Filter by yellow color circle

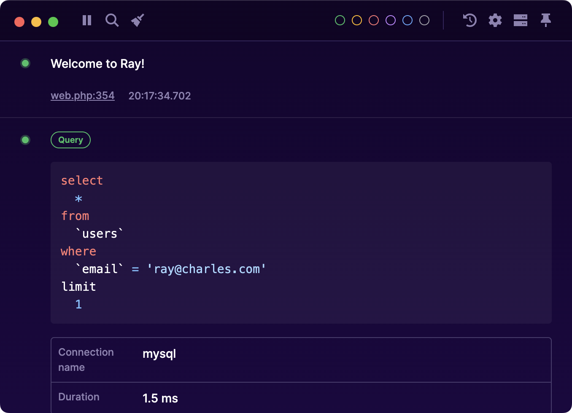click(357, 20)
